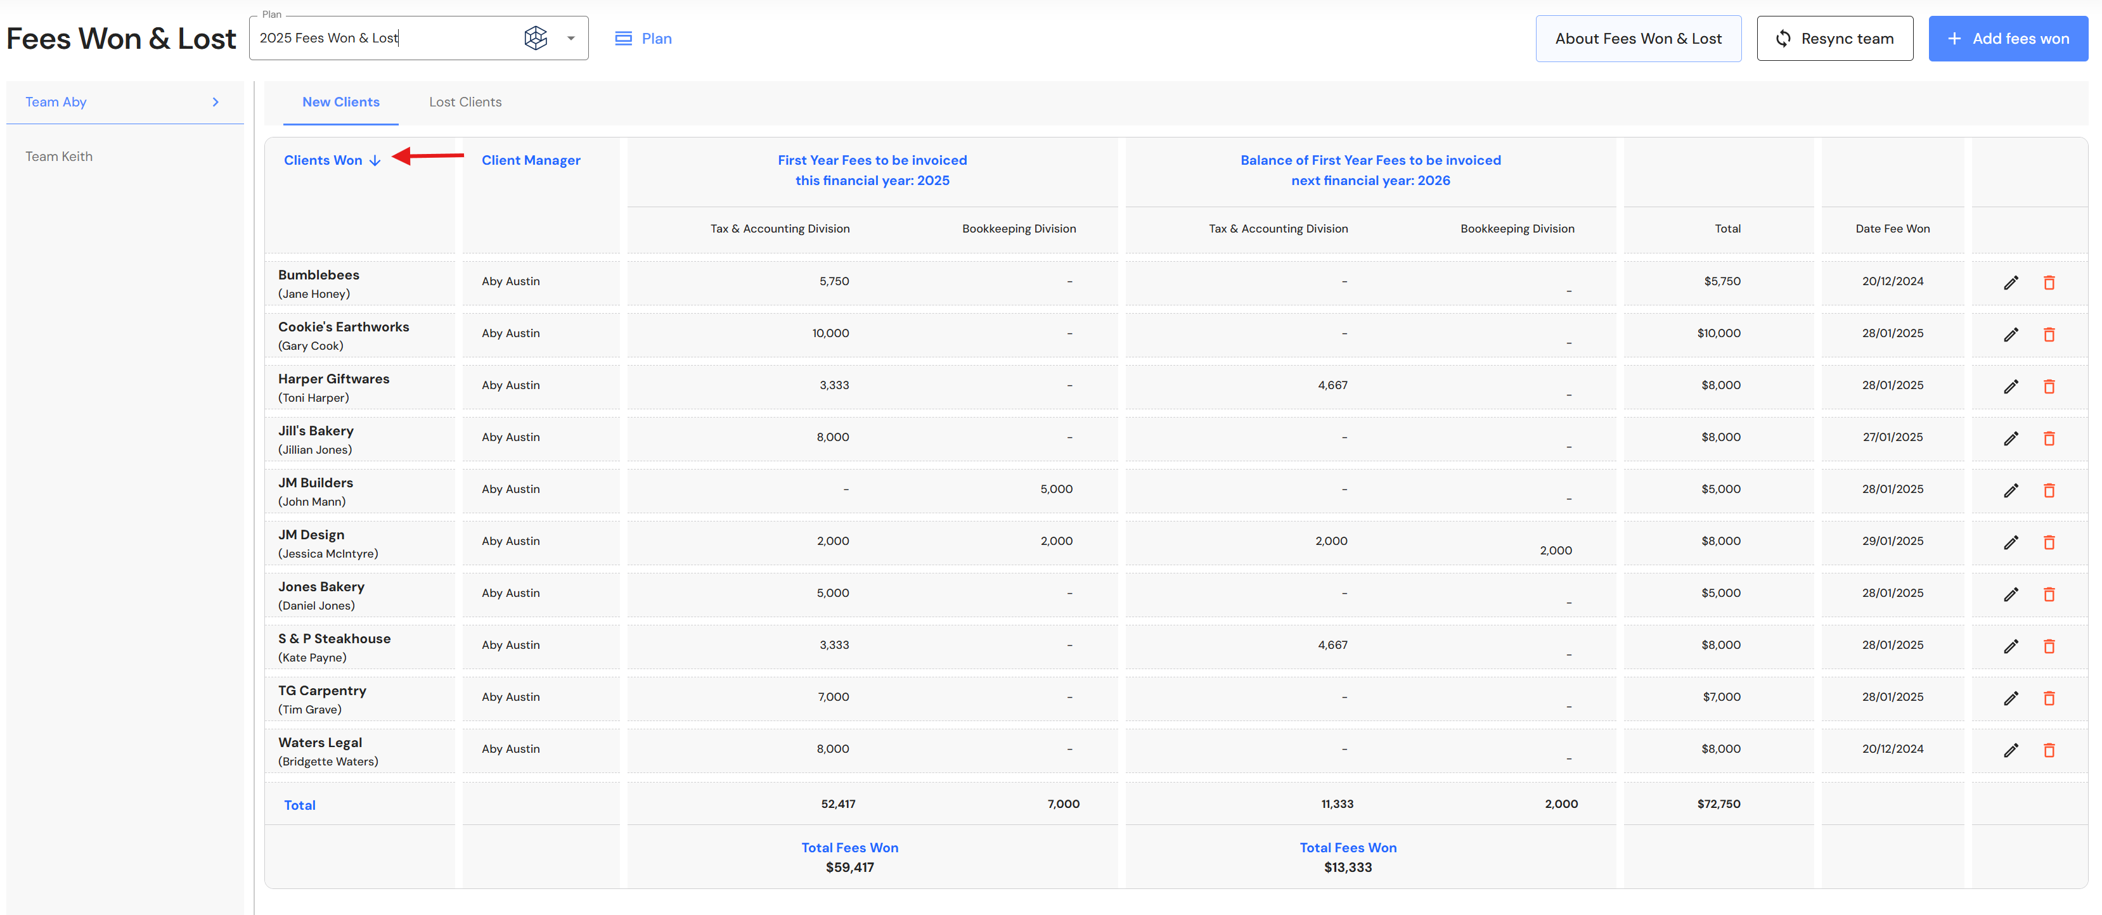
Task: Open the Plan selector dropdown arrow
Action: (571, 38)
